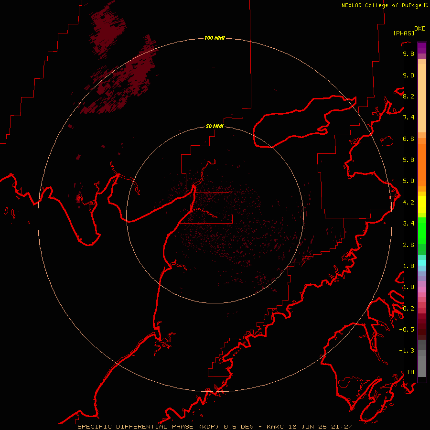Click the 9.8 value on the scale
Image resolution: width=430 pixels, height=430 pixels.
(x=408, y=54)
